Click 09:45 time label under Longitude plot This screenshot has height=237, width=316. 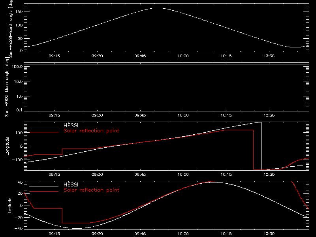140,175
